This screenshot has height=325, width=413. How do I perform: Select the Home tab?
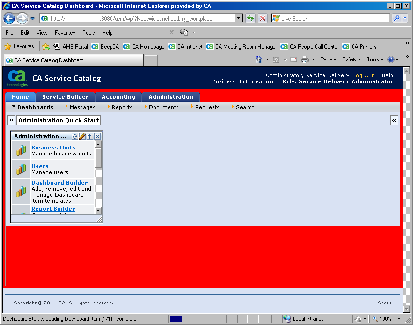coord(20,97)
